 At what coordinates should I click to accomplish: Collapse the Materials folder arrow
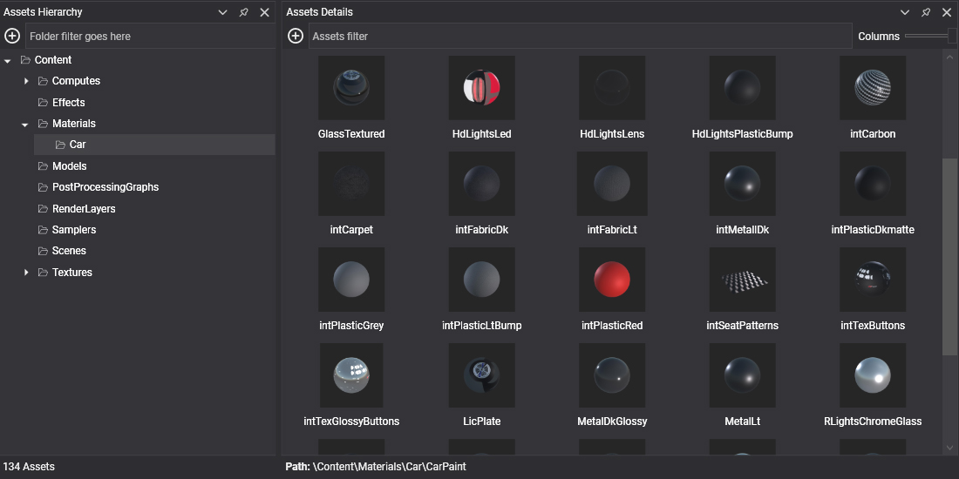point(25,124)
